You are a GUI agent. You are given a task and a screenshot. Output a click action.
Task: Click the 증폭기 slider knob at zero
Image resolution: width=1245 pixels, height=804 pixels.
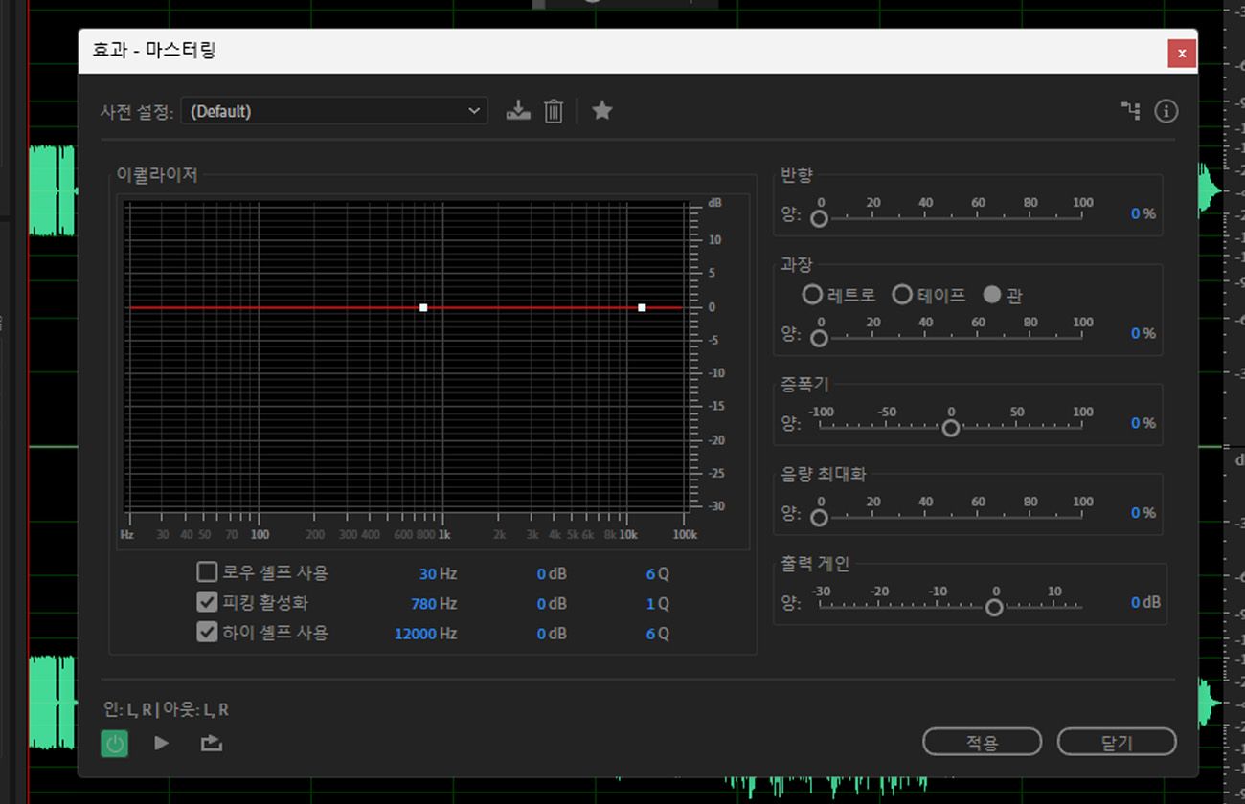(950, 428)
